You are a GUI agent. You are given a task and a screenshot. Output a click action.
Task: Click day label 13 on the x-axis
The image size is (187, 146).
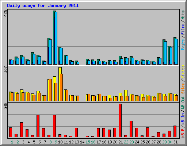77,142
